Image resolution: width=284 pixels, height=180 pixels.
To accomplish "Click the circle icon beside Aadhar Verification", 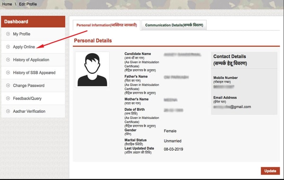I will coord(8,111).
